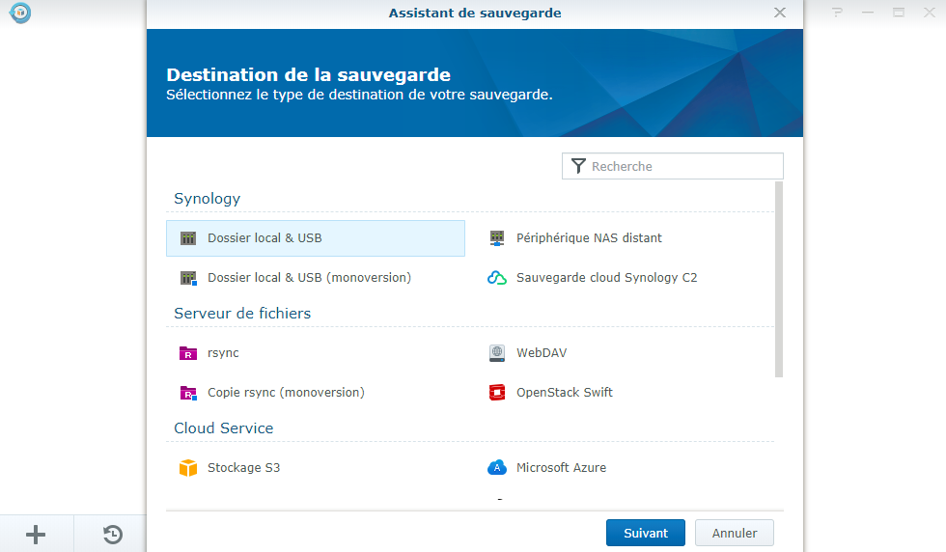Click the Suivant button
Viewport: 946px width, 552px height.
[x=645, y=533]
